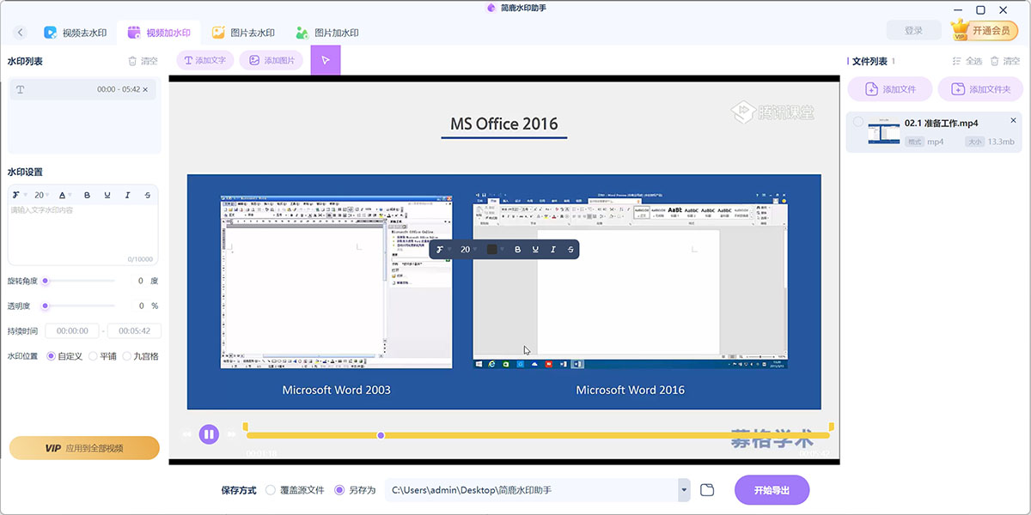This screenshot has height=515, width=1031.
Task: Click 添加图片 to add image watermark
Action: tap(271, 61)
